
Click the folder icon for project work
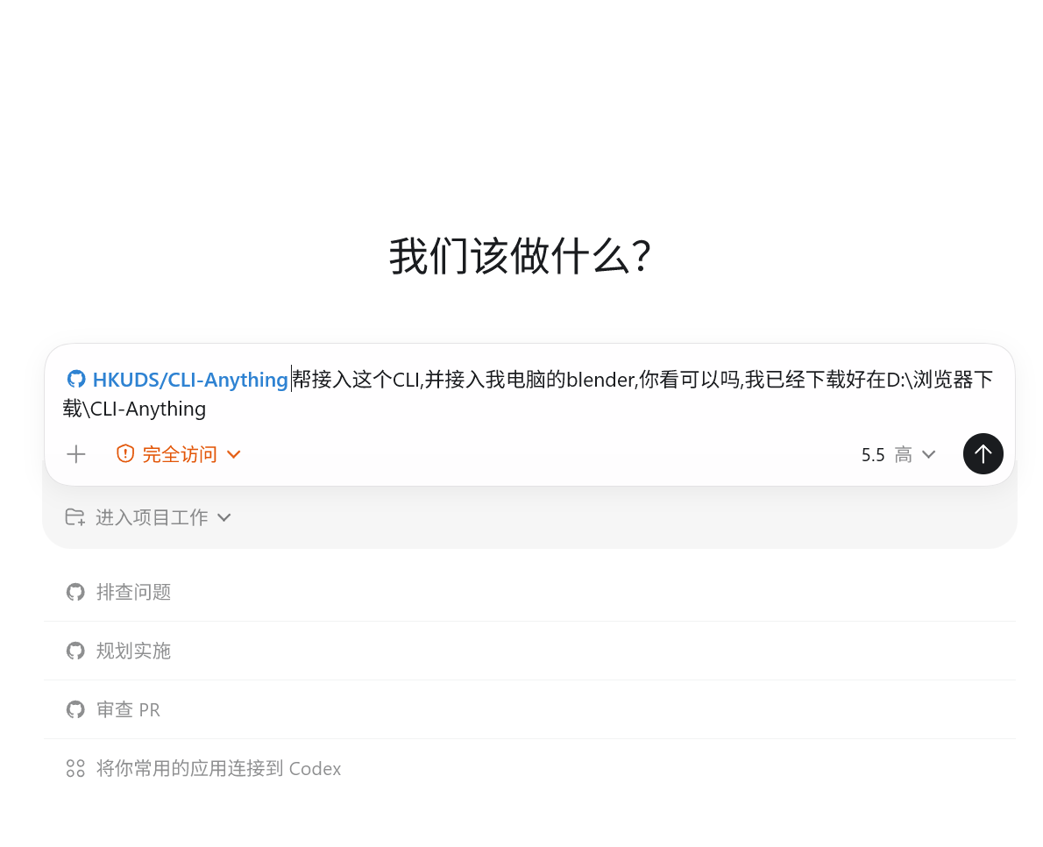point(75,517)
